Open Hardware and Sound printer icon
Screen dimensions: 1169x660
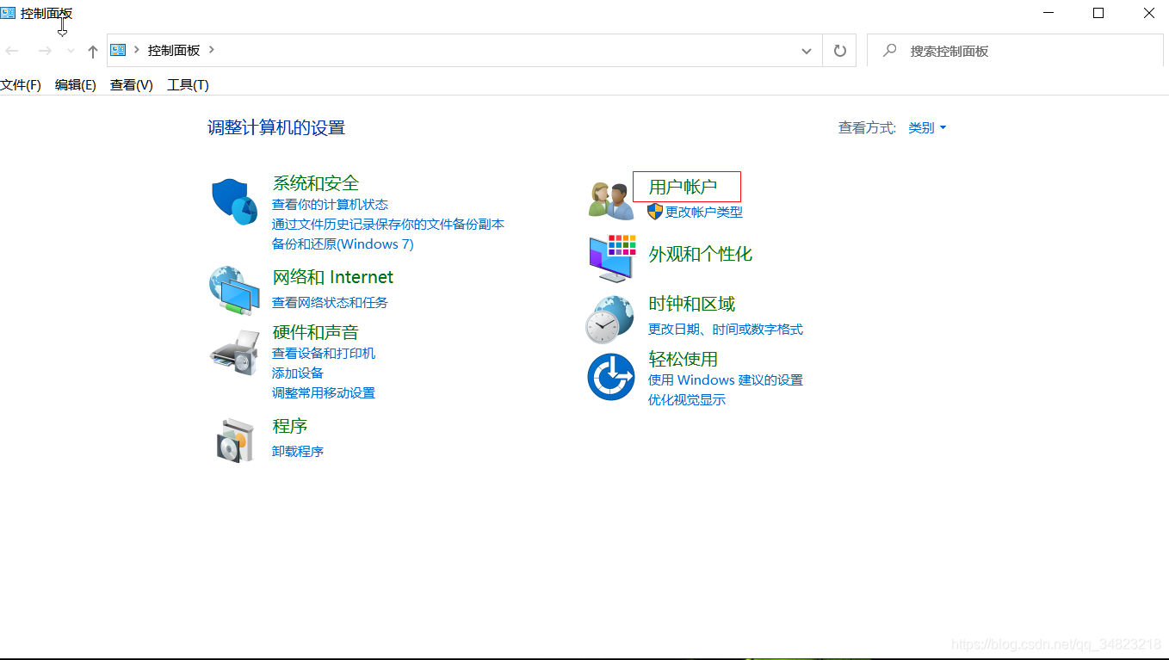click(x=234, y=352)
